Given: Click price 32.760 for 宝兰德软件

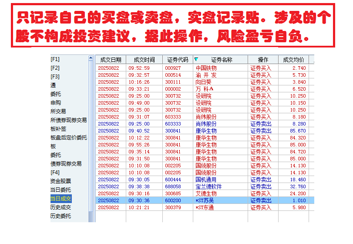Looking at the screenshot, I should pyautogui.click(x=298, y=187).
